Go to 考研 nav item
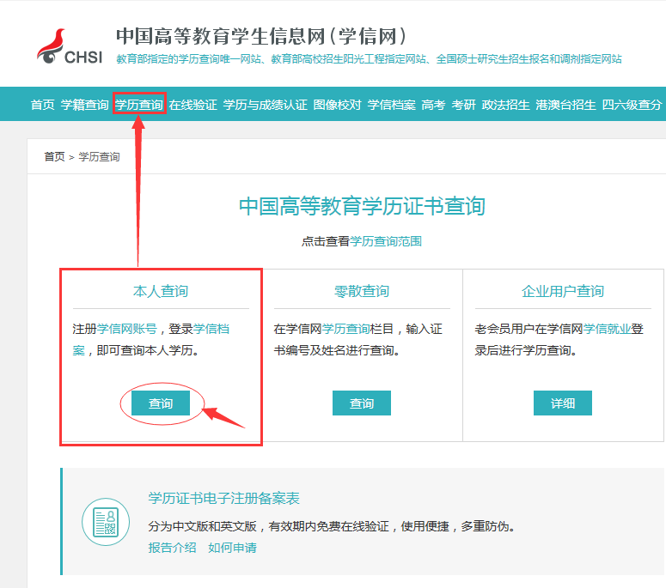This screenshot has height=588, width=666. click(463, 105)
